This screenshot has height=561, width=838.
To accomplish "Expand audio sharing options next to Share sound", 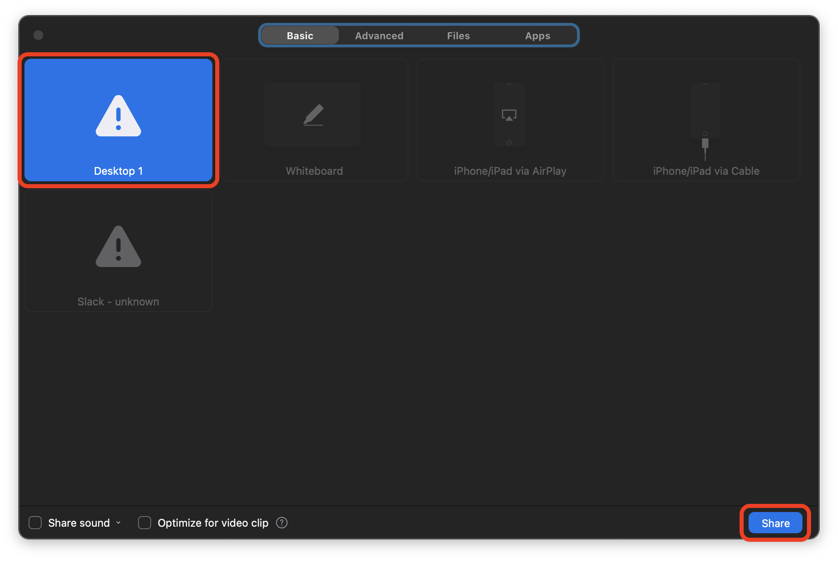I will [118, 523].
